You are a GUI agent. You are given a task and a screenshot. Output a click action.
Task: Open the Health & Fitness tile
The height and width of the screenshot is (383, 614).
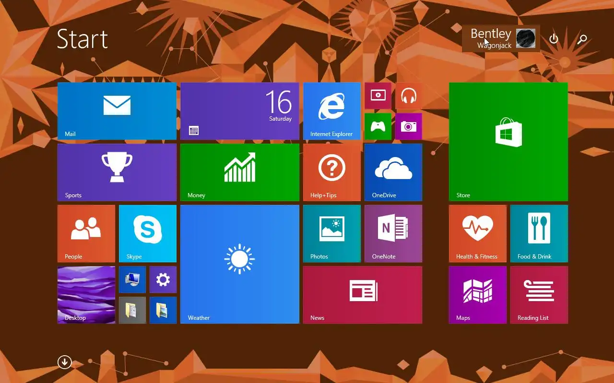tap(478, 234)
